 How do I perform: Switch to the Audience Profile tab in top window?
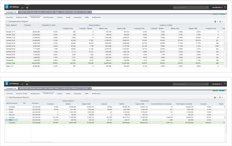click(x=22, y=17)
